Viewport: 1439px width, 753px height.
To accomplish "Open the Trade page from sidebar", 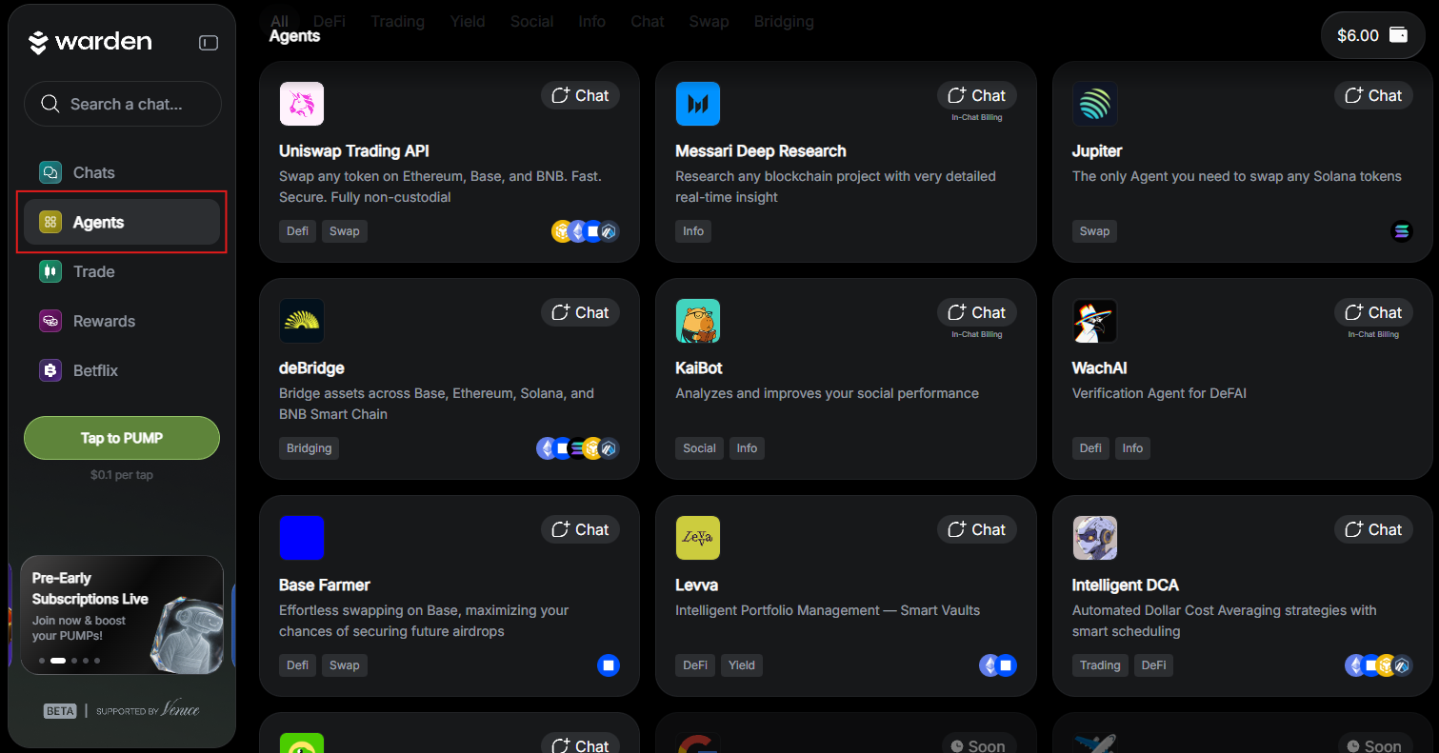I will point(93,271).
